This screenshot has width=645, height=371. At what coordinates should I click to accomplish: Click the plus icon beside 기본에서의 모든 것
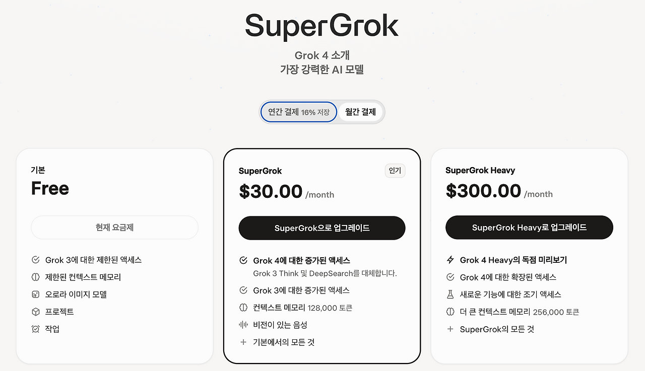click(243, 342)
